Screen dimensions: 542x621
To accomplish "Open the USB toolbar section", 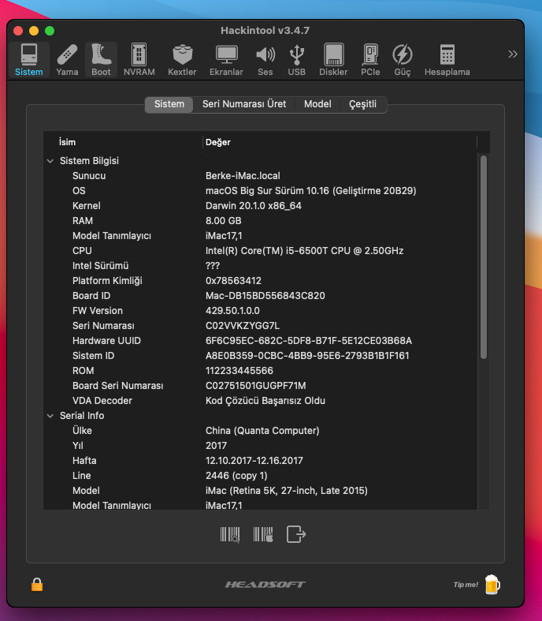I will click(x=297, y=60).
